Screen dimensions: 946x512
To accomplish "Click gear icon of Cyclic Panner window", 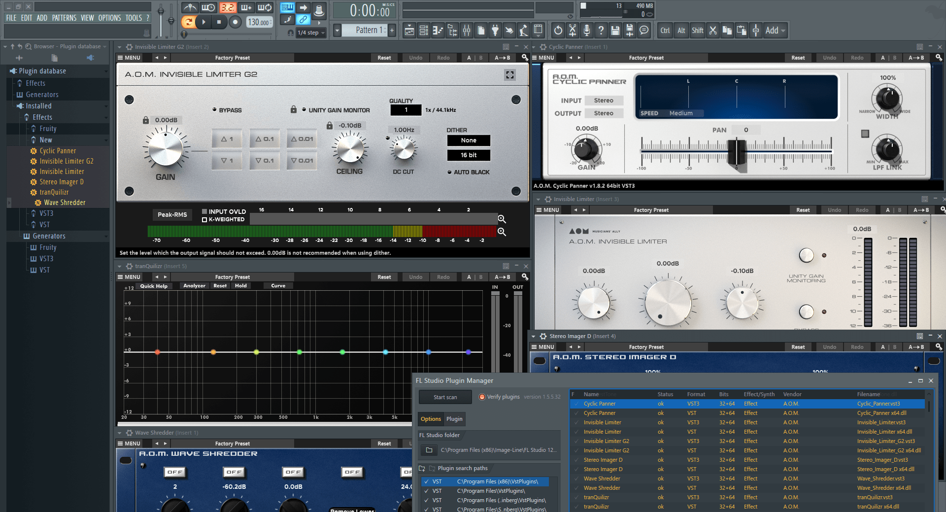I will tap(543, 47).
